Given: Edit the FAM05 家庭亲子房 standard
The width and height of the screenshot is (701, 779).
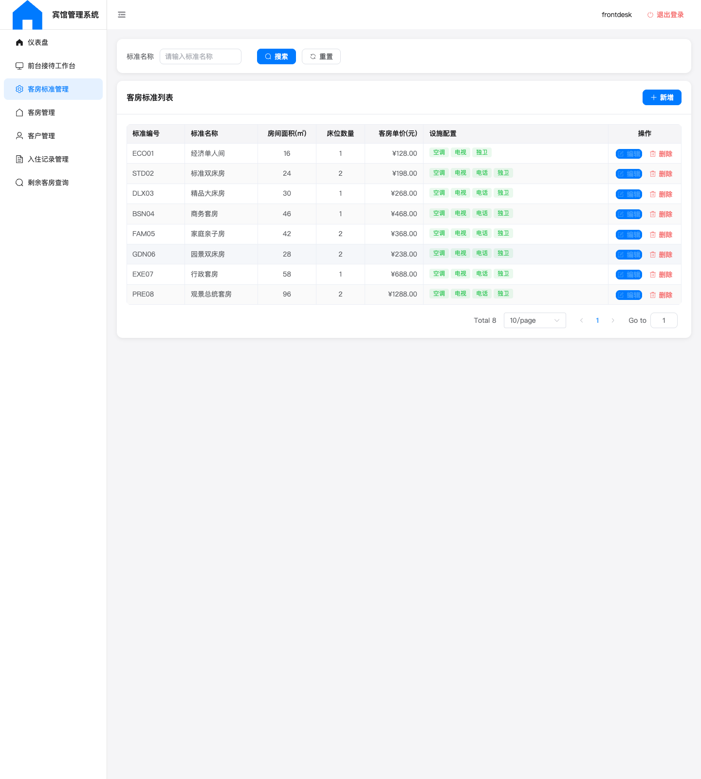Looking at the screenshot, I should click(629, 235).
